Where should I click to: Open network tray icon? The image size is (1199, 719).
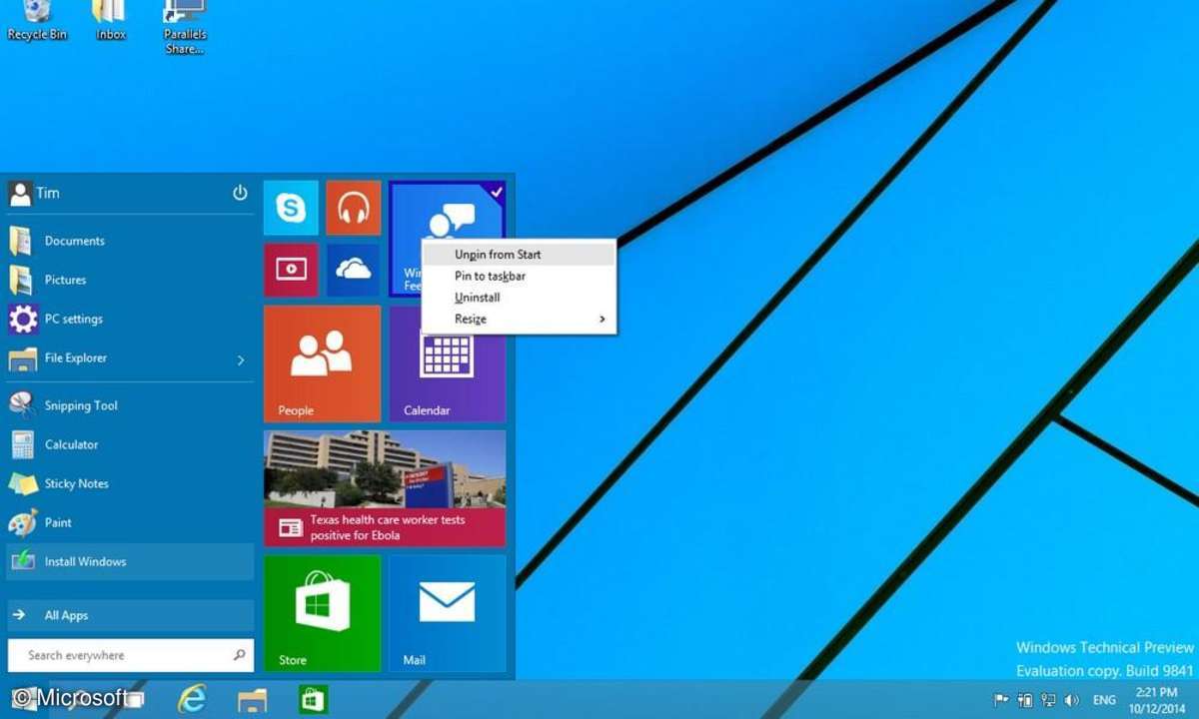(x=1049, y=700)
